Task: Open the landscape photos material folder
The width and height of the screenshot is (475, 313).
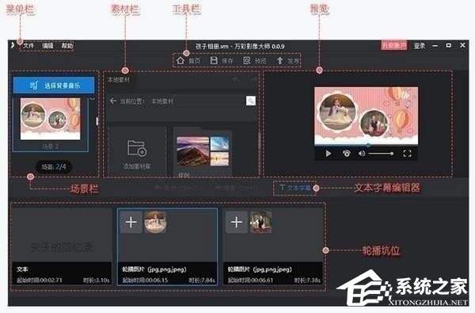Action: tap(203, 151)
